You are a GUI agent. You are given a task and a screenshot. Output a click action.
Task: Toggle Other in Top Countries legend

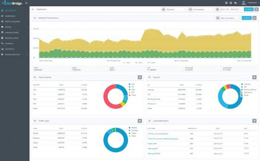click(132, 95)
